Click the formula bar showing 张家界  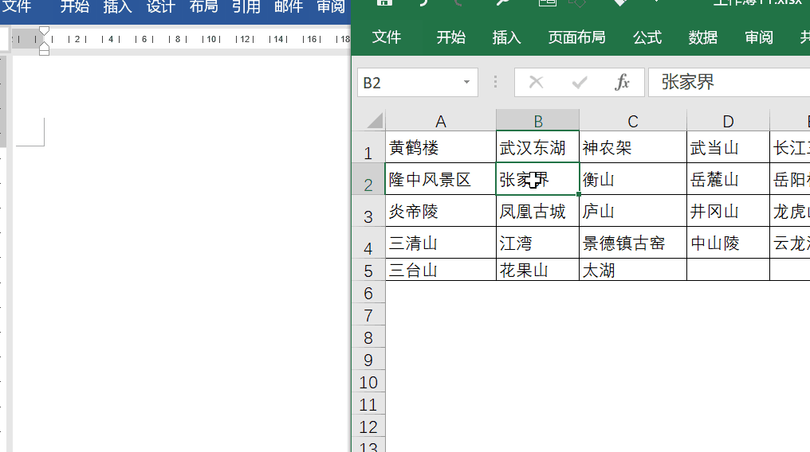[729, 83]
